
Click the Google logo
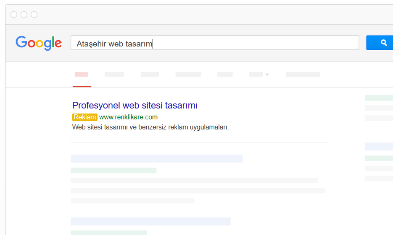click(39, 43)
